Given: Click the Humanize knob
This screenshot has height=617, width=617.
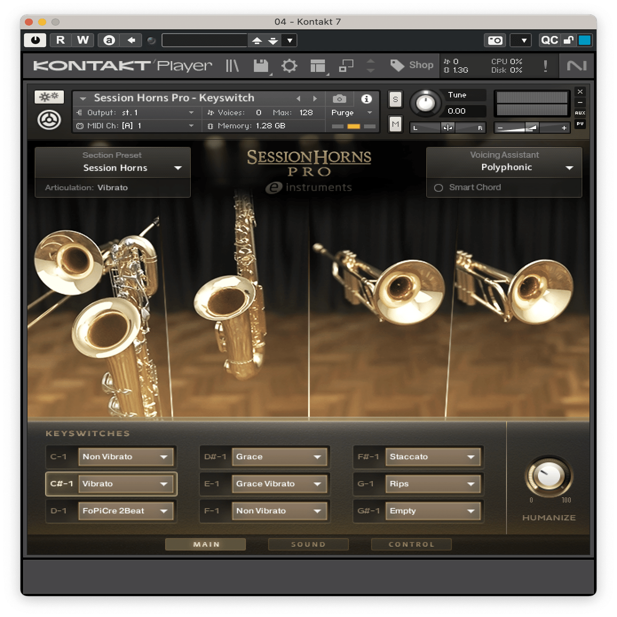Looking at the screenshot, I should 549,476.
